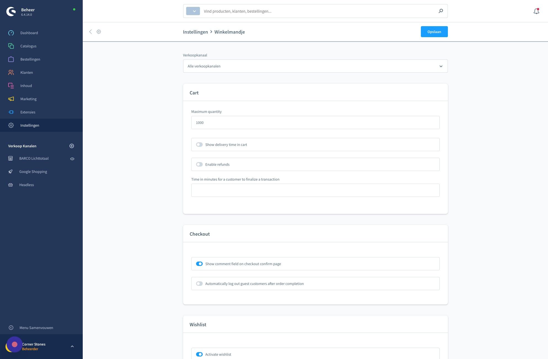The width and height of the screenshot is (548, 359).
Task: Click the Extensies plug icon
Action: (x=11, y=112)
